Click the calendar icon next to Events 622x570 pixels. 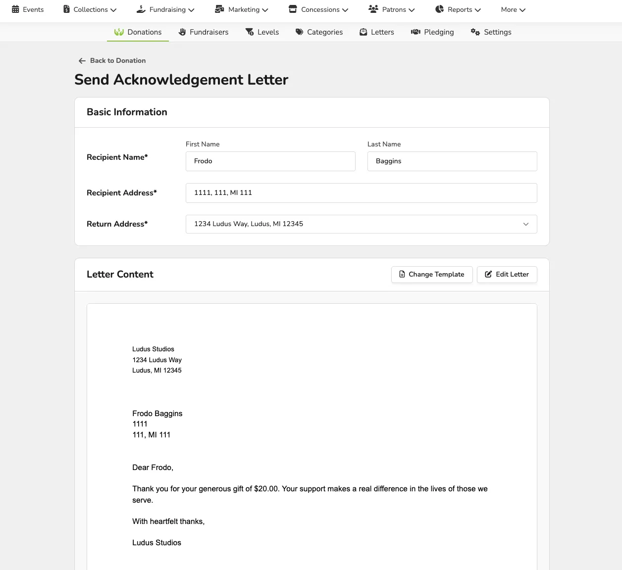pos(15,9)
